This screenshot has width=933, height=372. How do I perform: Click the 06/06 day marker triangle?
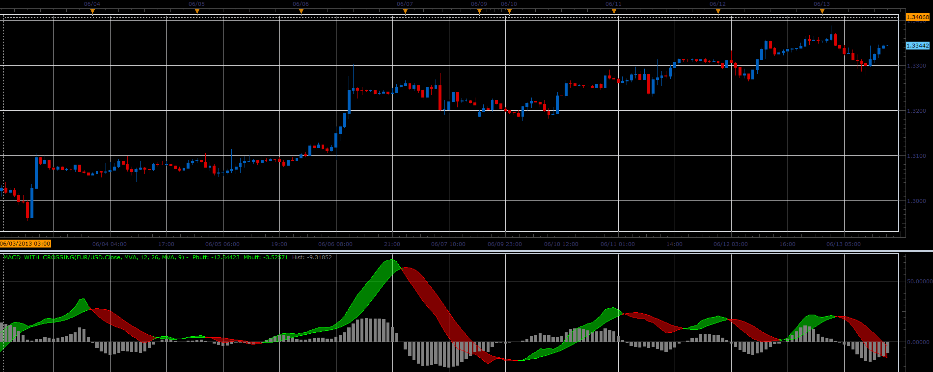click(301, 11)
